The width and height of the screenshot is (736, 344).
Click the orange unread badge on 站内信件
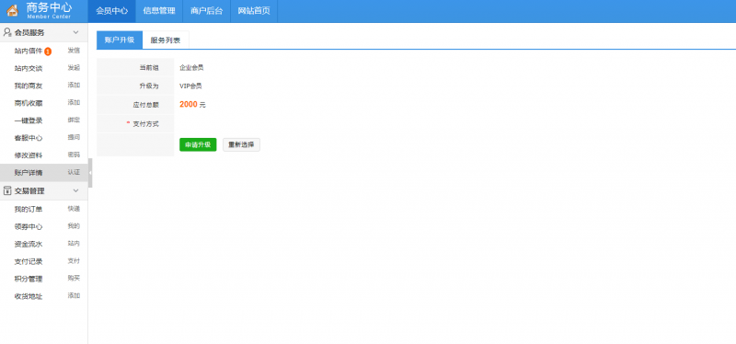pos(48,52)
